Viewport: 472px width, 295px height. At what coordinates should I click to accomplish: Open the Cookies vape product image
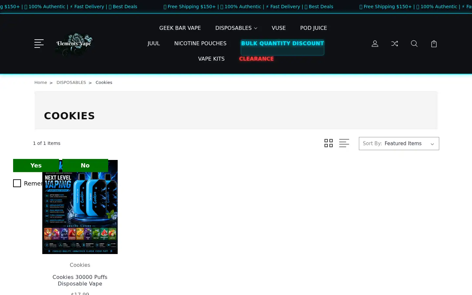(x=80, y=207)
